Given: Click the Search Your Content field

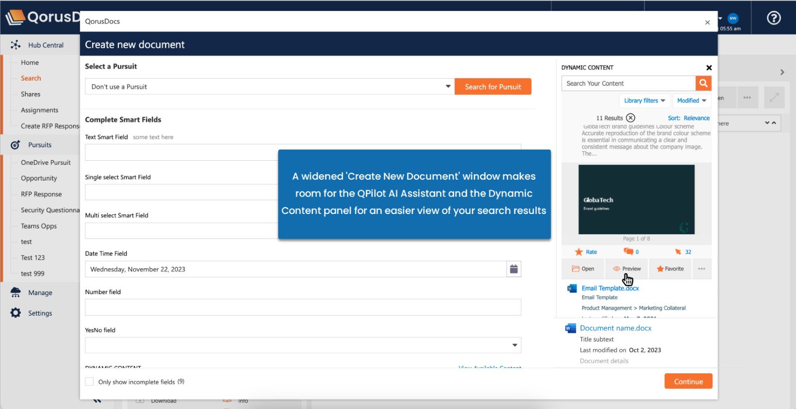Looking at the screenshot, I should 628,83.
